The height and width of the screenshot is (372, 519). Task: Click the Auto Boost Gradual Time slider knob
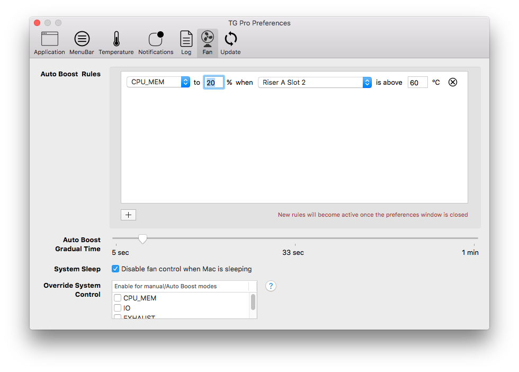[x=142, y=238]
